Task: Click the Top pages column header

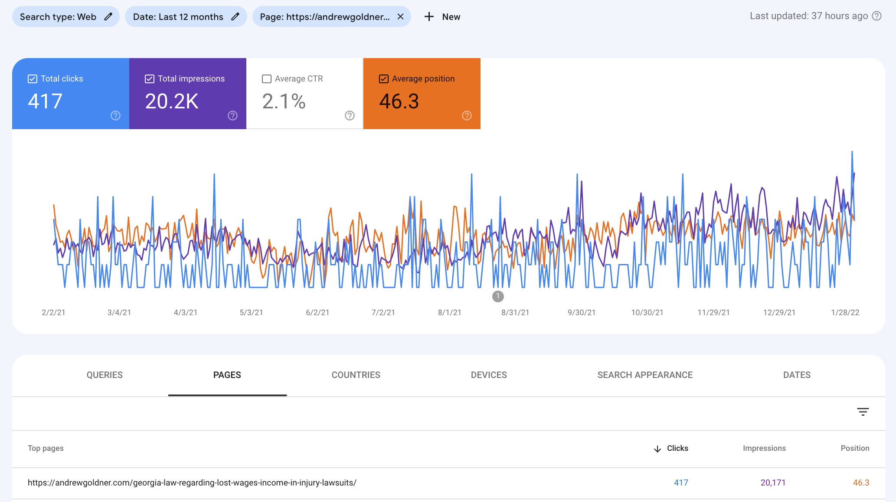Action: coord(46,448)
